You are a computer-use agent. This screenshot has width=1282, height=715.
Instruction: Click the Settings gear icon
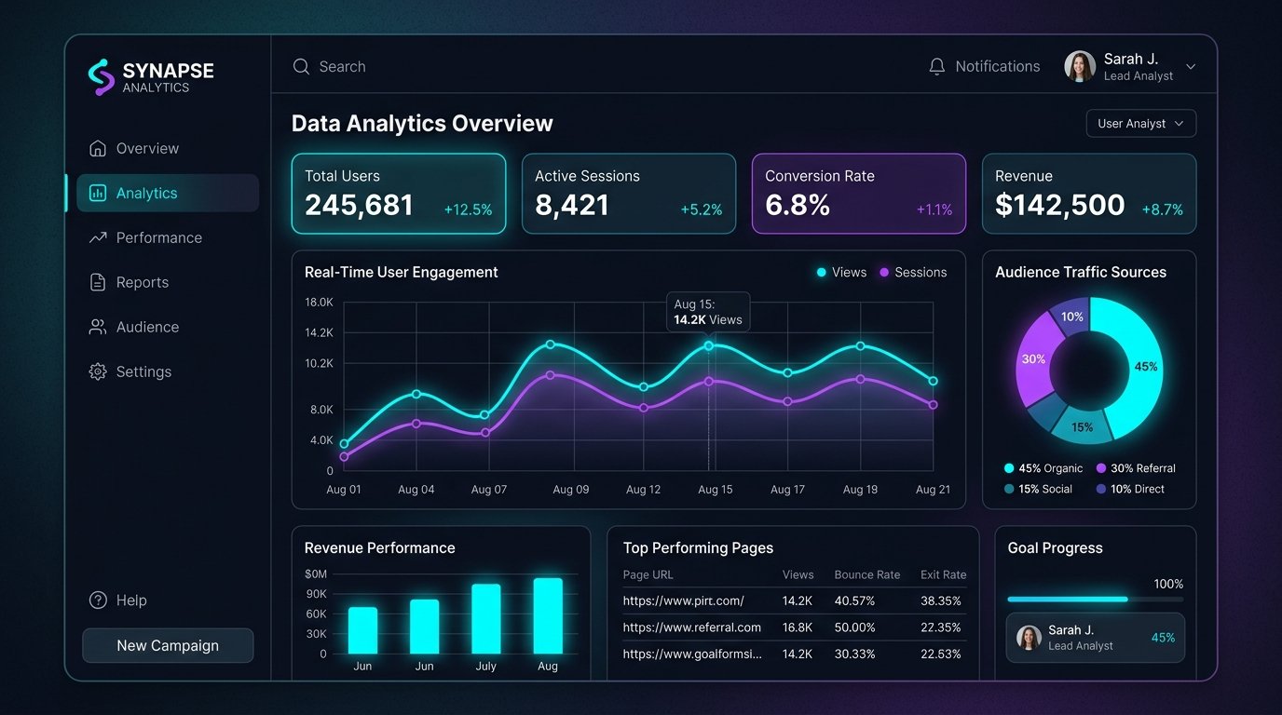[x=97, y=371]
